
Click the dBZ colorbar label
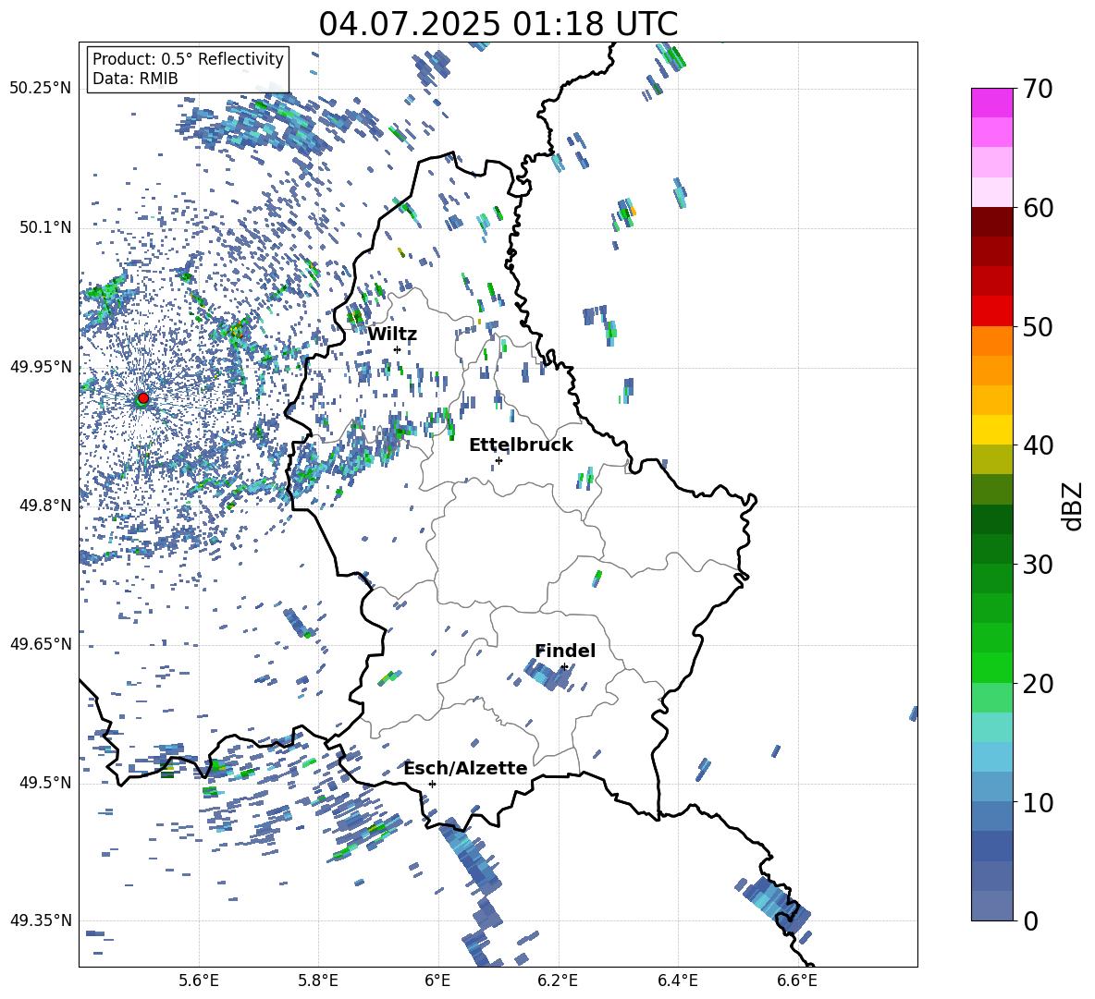pyautogui.click(x=1074, y=506)
